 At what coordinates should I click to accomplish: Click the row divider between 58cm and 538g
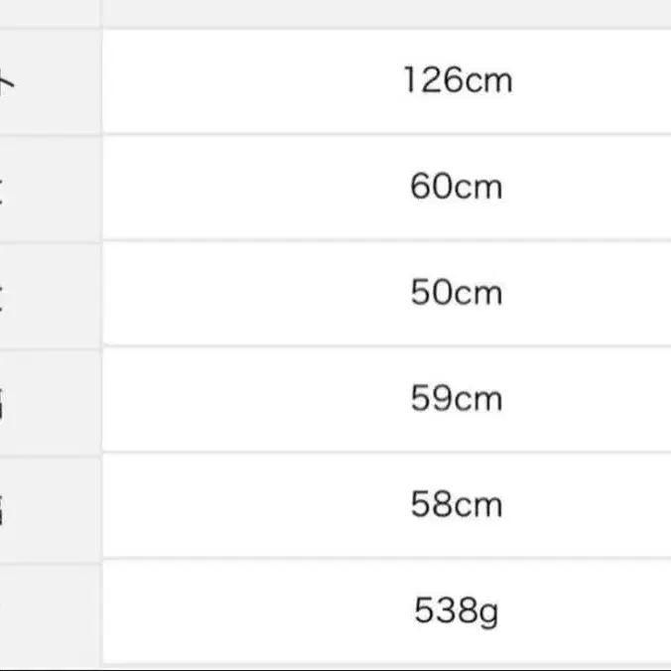coord(387,558)
